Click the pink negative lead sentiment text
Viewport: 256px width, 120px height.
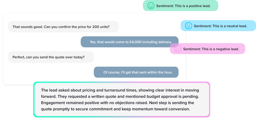[x=211, y=49]
